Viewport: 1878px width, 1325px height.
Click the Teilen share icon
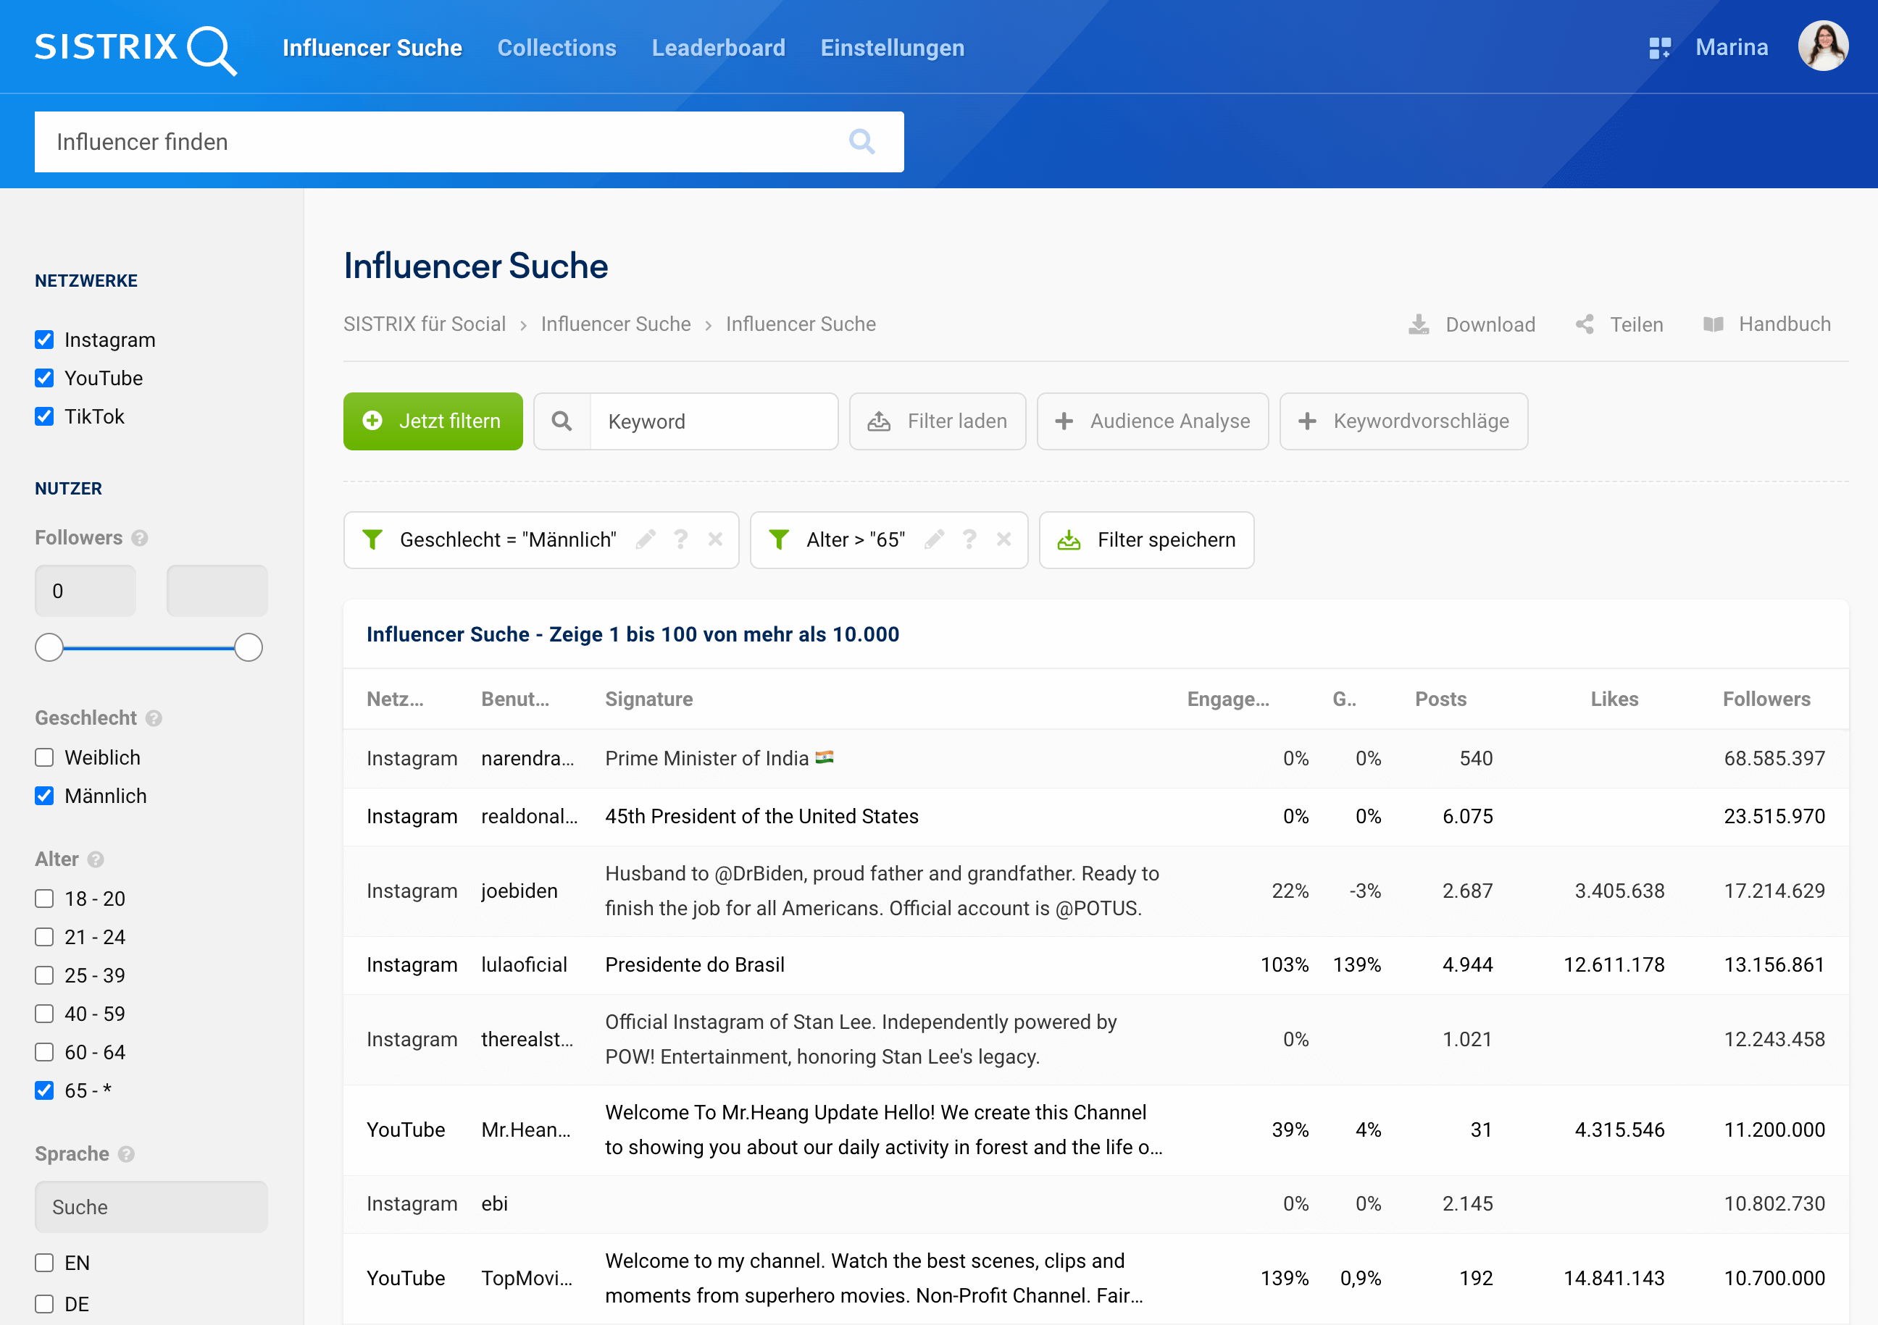click(x=1585, y=324)
